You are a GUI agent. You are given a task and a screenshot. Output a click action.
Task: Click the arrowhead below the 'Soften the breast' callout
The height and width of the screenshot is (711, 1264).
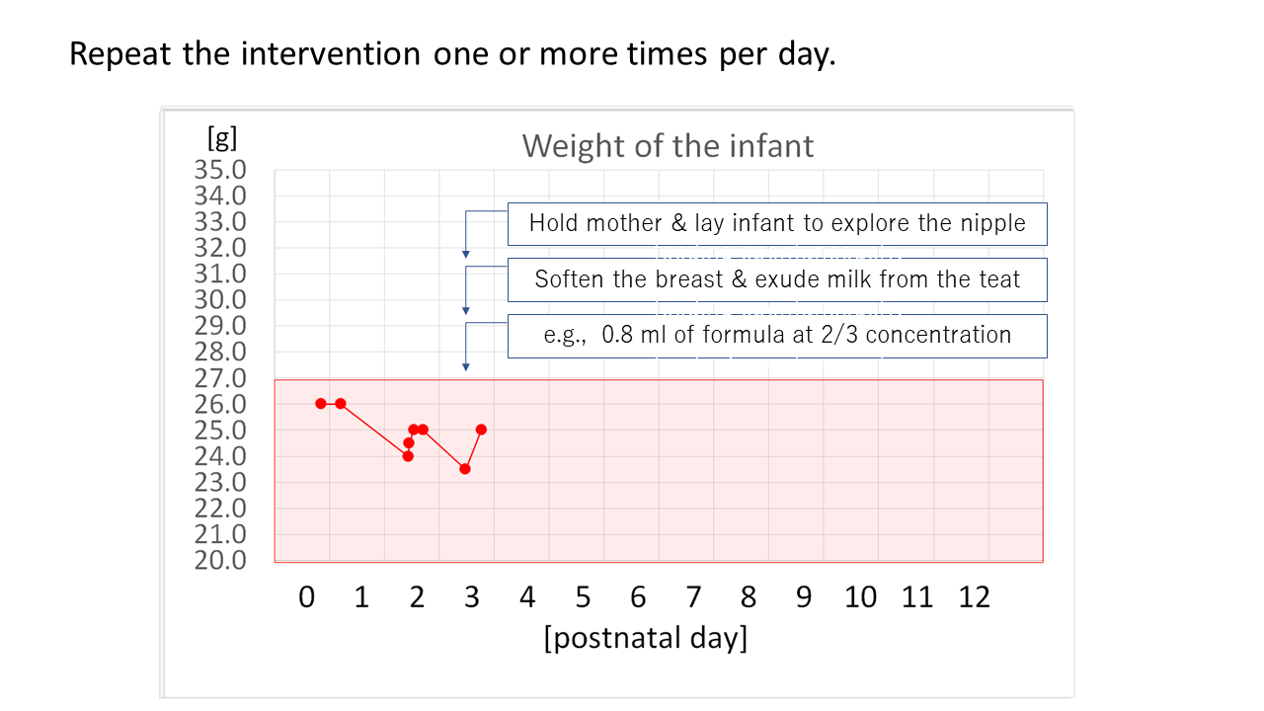coord(466,311)
